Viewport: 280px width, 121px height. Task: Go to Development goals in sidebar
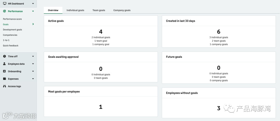[12, 30]
